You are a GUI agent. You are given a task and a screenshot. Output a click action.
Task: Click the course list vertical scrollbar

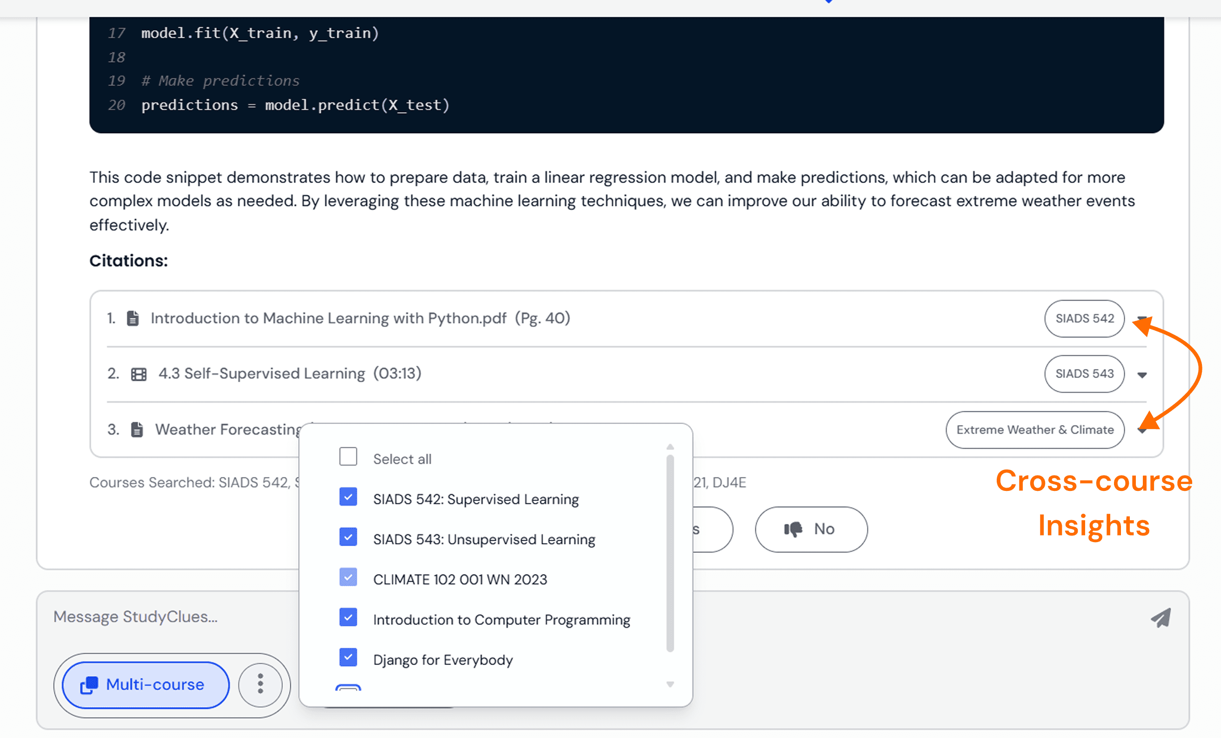tap(670, 553)
